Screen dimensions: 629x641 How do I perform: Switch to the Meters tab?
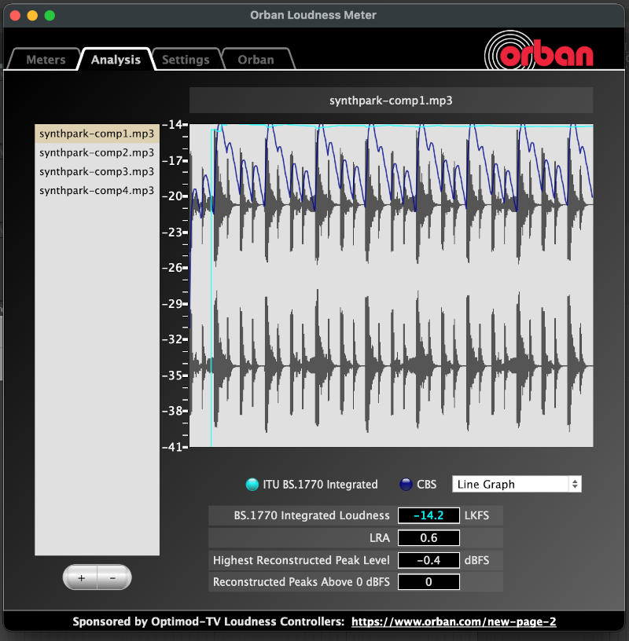point(45,60)
